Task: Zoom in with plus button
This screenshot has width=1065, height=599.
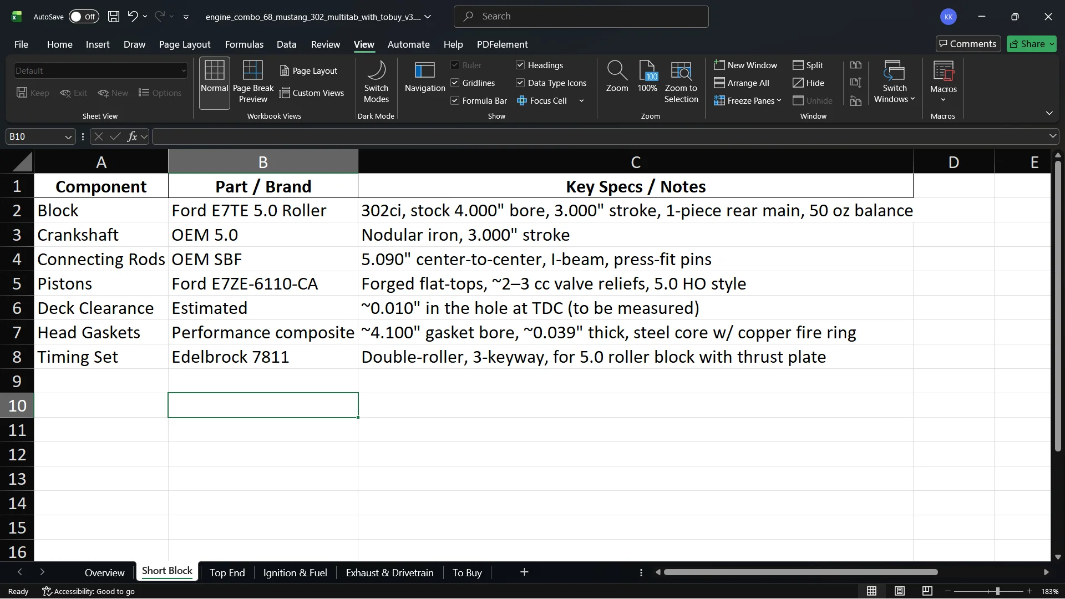Action: coord(1029,591)
